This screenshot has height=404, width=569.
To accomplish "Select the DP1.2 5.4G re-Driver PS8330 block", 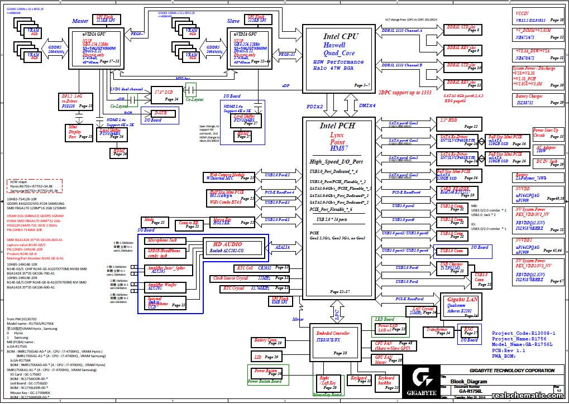I will 76,102.
